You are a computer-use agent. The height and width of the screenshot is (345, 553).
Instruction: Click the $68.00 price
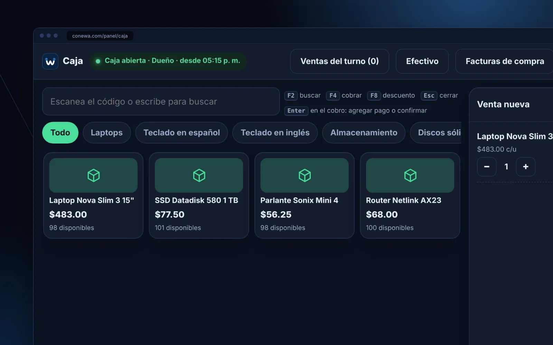tap(382, 215)
